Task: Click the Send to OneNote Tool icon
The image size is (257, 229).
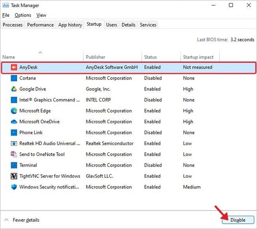Action: coord(14,154)
